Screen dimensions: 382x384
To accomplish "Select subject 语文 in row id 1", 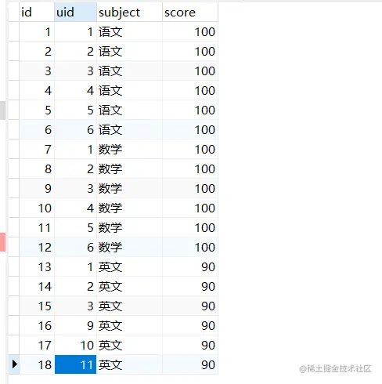I will point(129,31).
